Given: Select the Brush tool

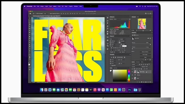Looking at the screenshot, I should (30, 34).
